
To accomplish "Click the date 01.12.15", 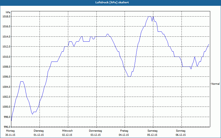I will coord(39,135).
